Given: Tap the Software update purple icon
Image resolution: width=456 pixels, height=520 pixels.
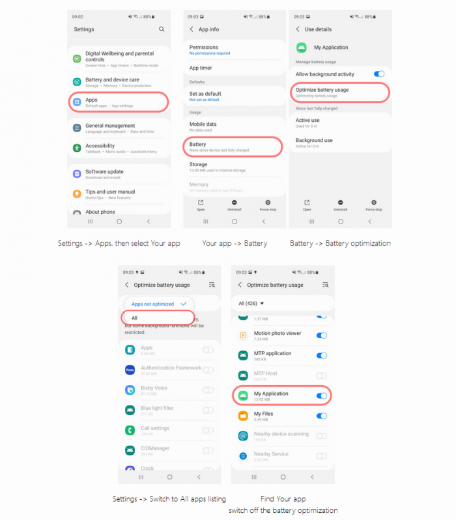Looking at the screenshot, I should (x=77, y=174).
